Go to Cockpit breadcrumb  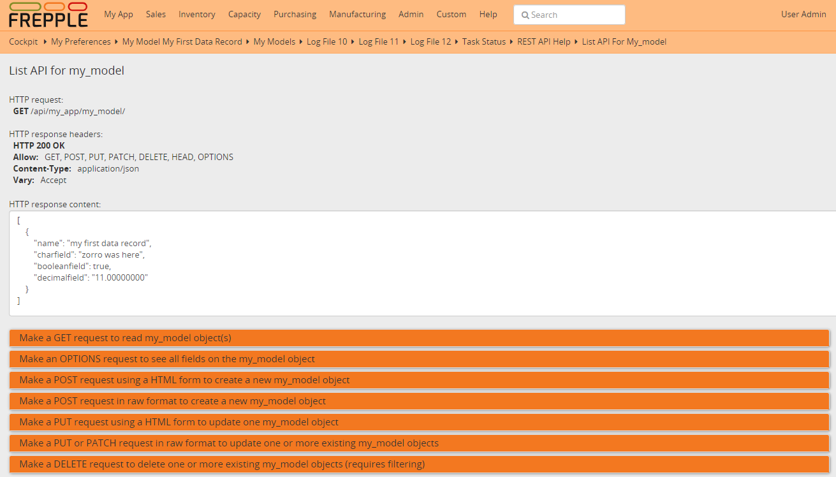(x=24, y=41)
